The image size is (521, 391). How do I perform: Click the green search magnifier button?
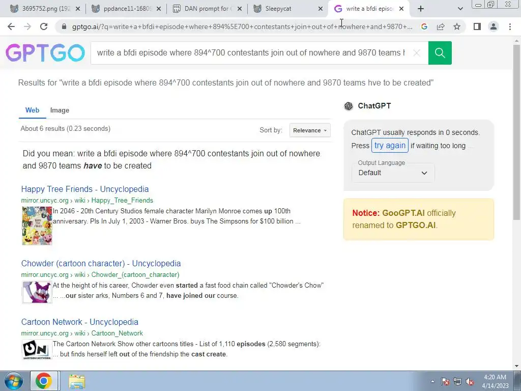point(440,53)
